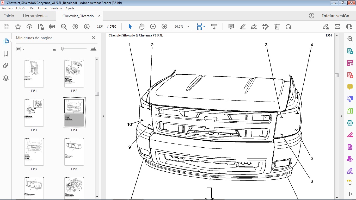Click the thumbnails panel scrollbar thumb

pyautogui.click(x=97, y=93)
